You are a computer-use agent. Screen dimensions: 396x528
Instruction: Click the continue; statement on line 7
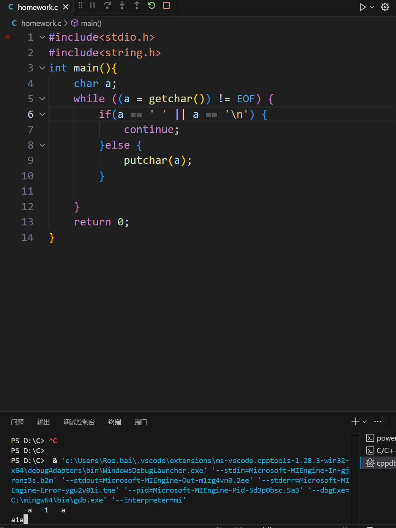[151, 130]
